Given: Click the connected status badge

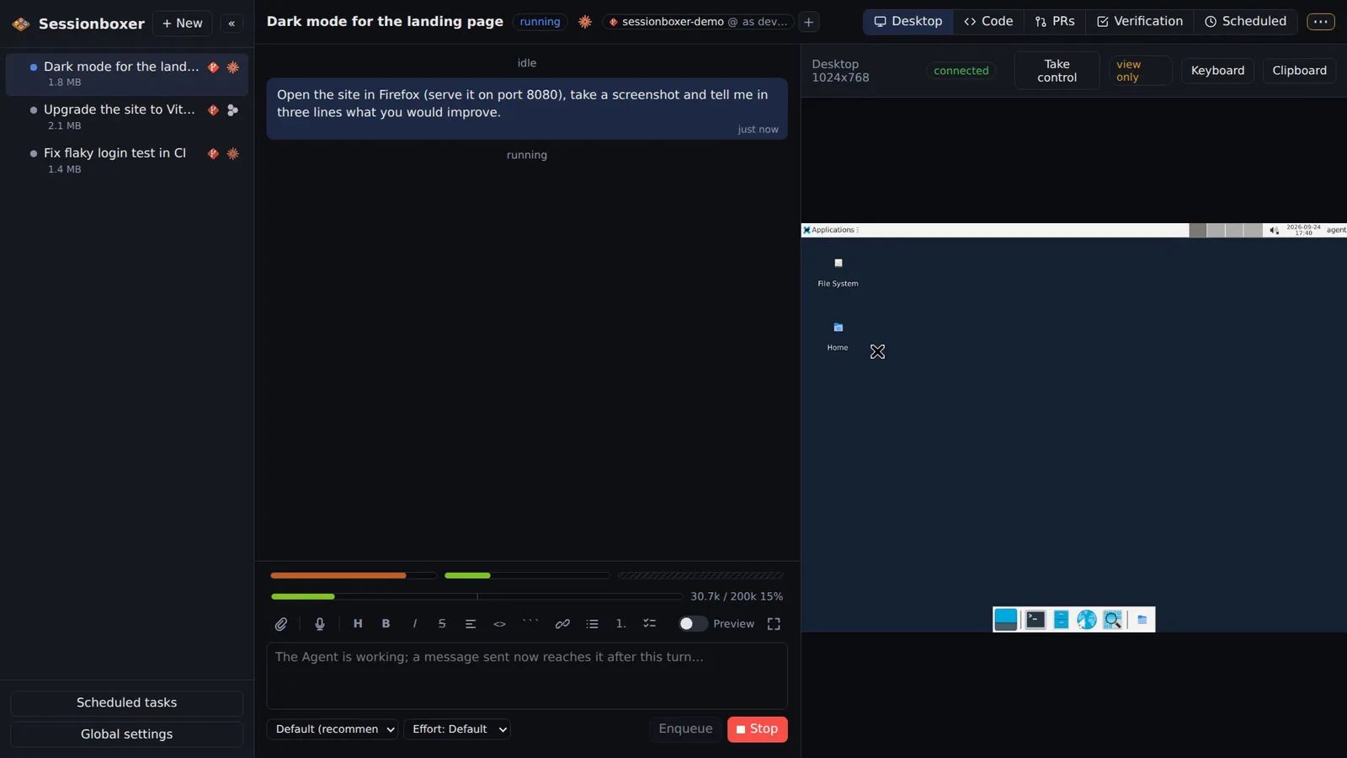Looking at the screenshot, I should [961, 71].
